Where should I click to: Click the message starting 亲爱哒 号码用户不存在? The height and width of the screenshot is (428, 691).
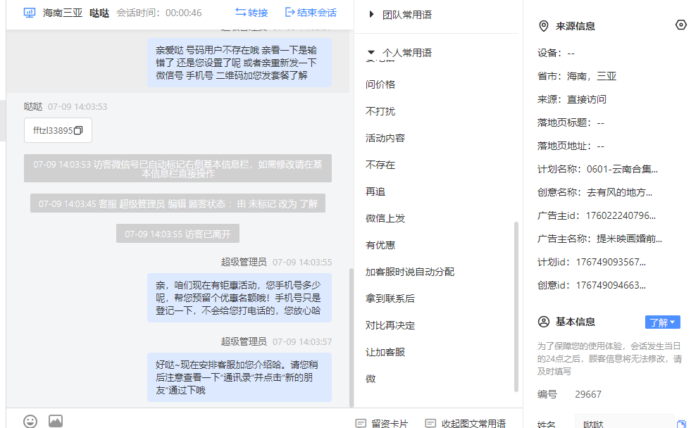point(239,63)
